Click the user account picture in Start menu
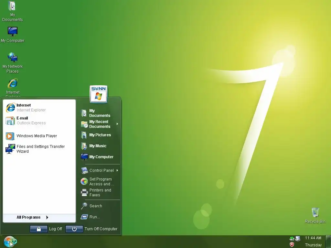Viewport: 331px width, 248px height. (x=99, y=94)
